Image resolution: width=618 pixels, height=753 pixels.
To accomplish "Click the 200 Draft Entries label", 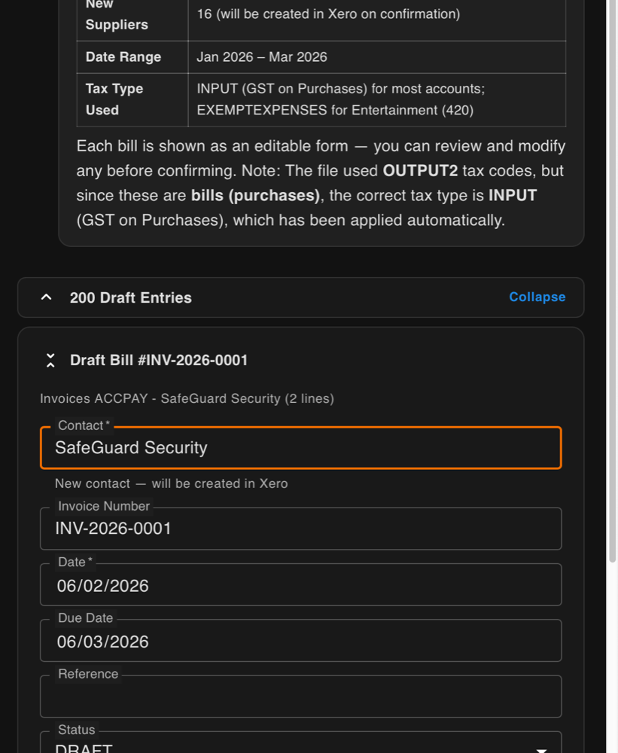I will [x=130, y=297].
